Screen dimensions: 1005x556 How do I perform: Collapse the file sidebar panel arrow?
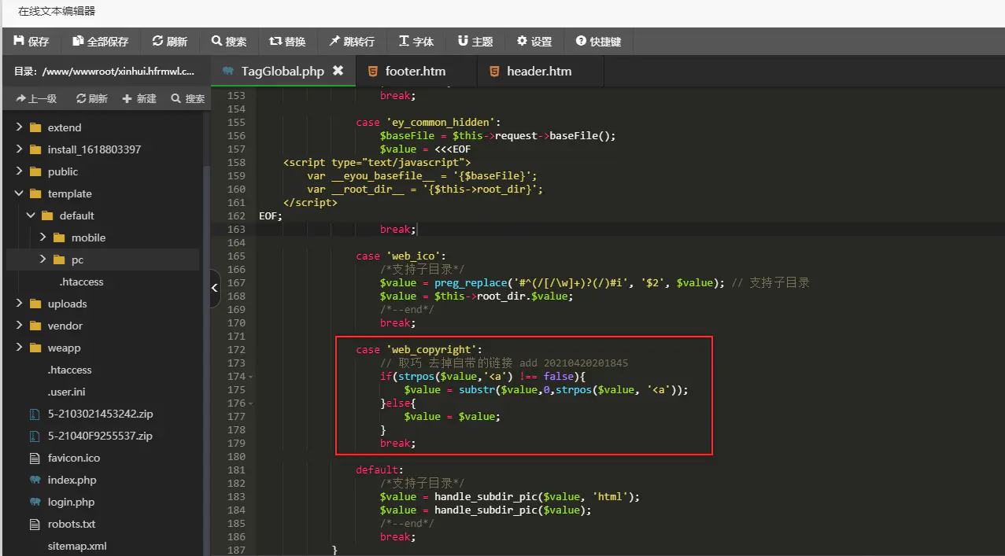(x=215, y=289)
